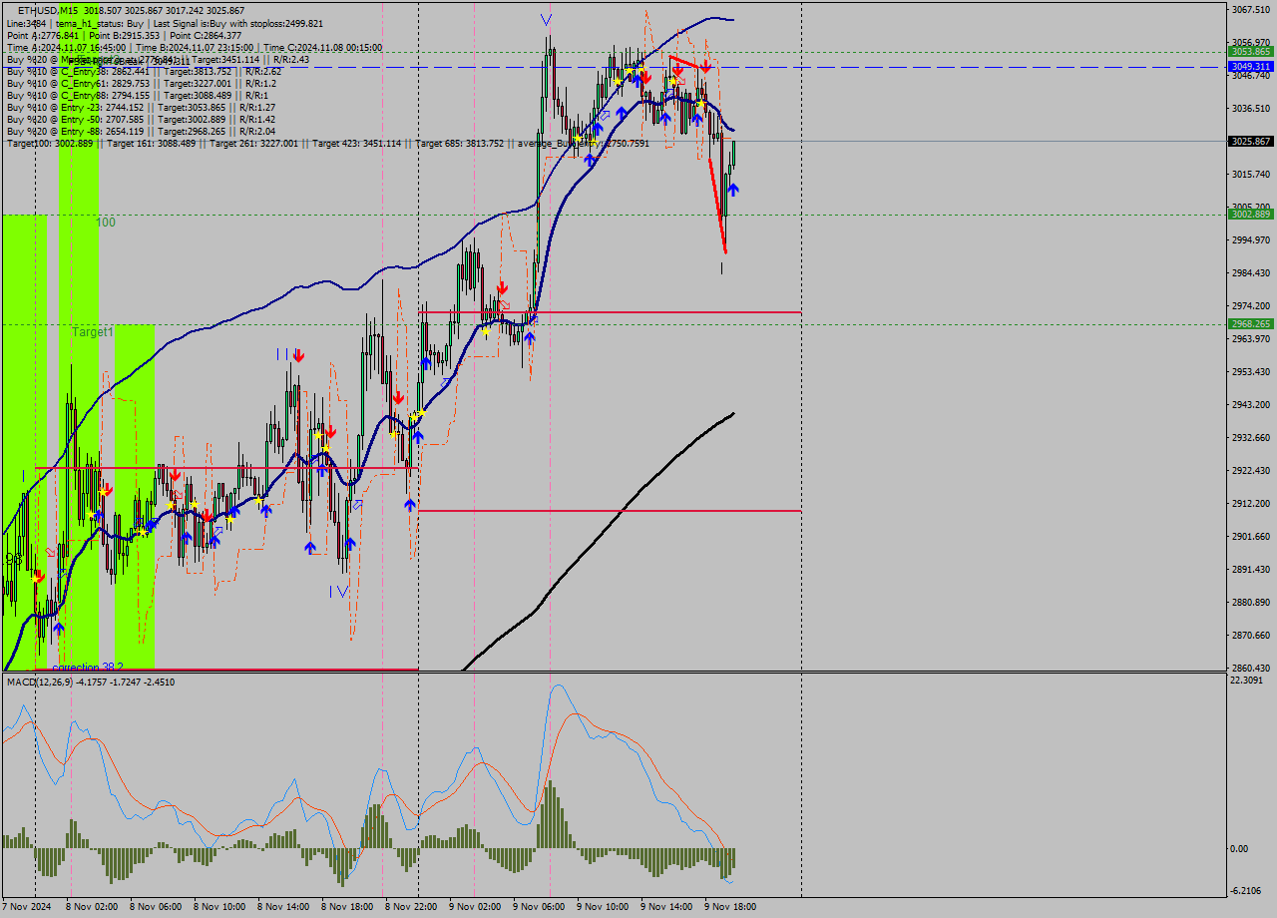1277x918 pixels.
Task: Click the green price tag 2968.265 on the price axis
Action: pos(1251,324)
